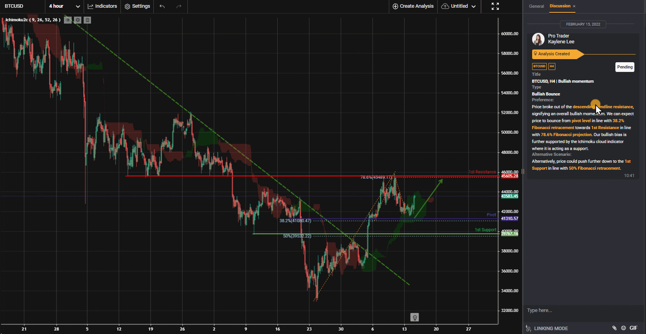This screenshot has width=646, height=334.
Task: Click in the Type here message field
Action: pos(583,310)
